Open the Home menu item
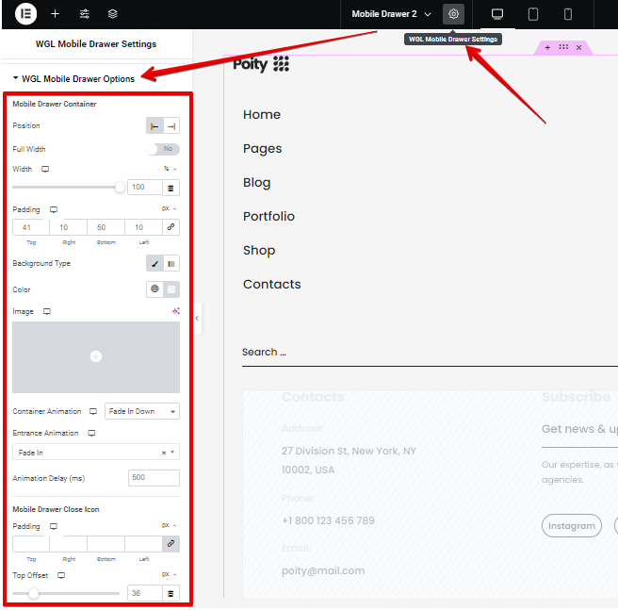 pyautogui.click(x=262, y=114)
